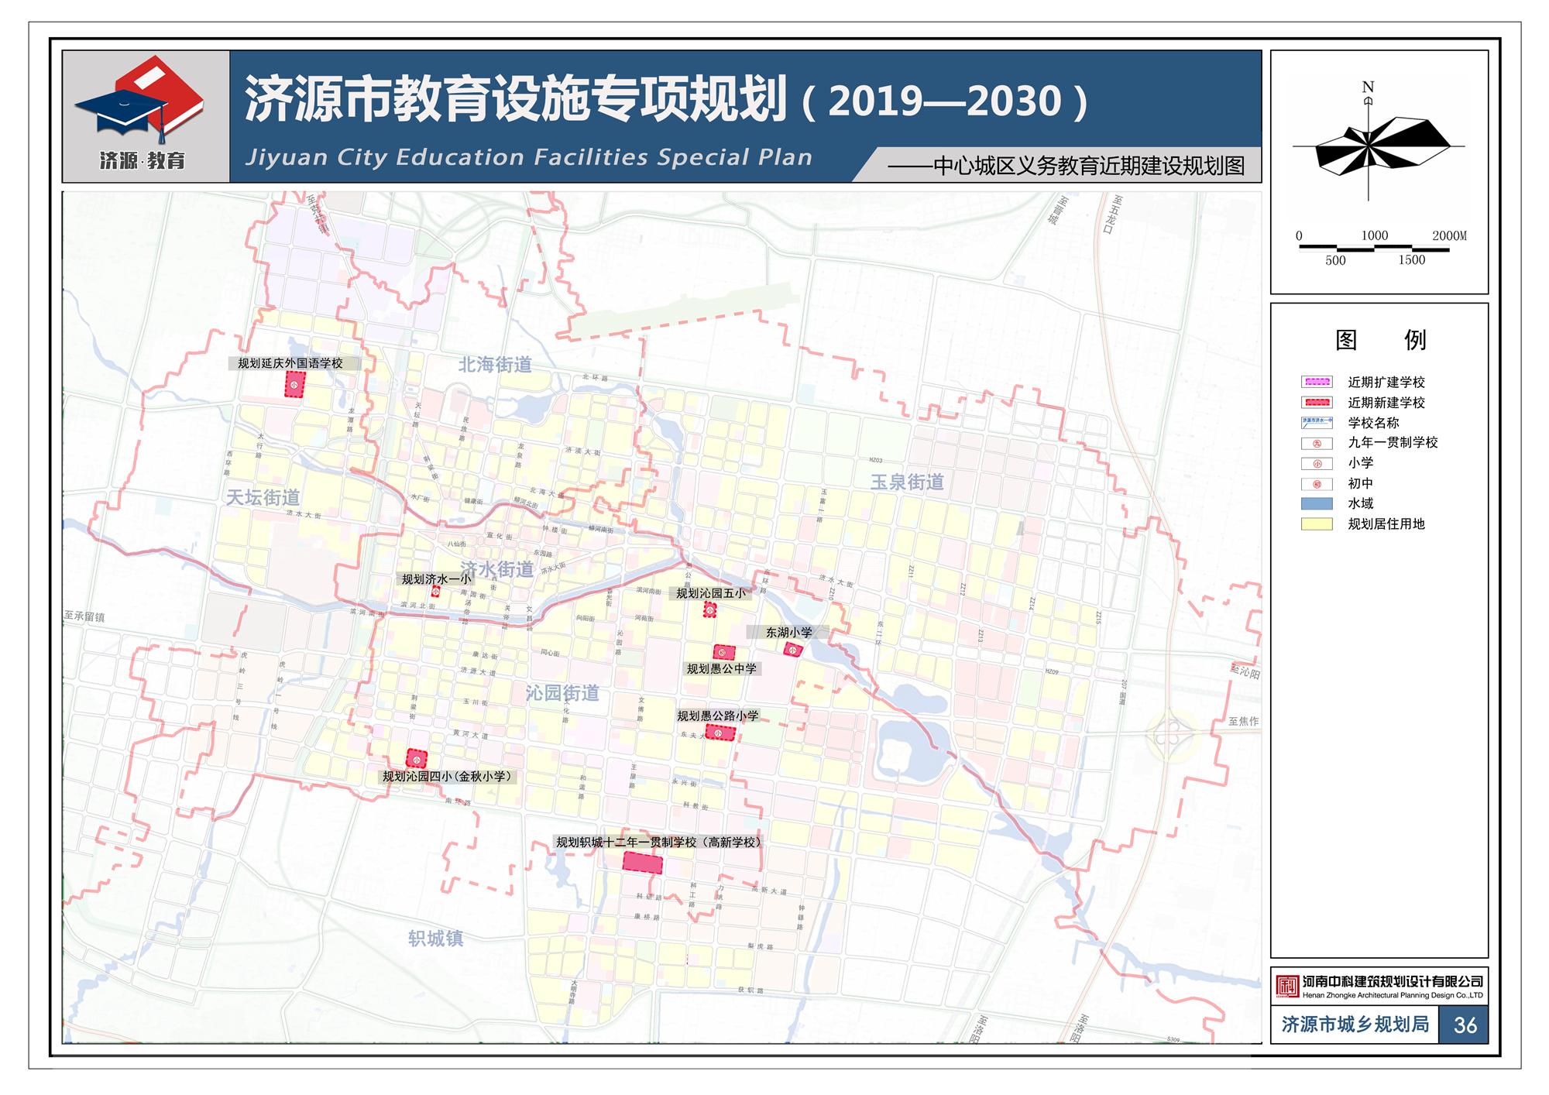This screenshot has height=1095, width=1549.
Task: Click the 沁园街道 district name
Action: coord(562,692)
